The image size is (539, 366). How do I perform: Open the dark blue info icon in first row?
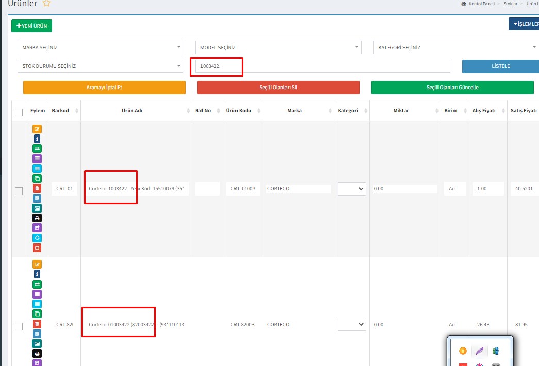(37, 139)
